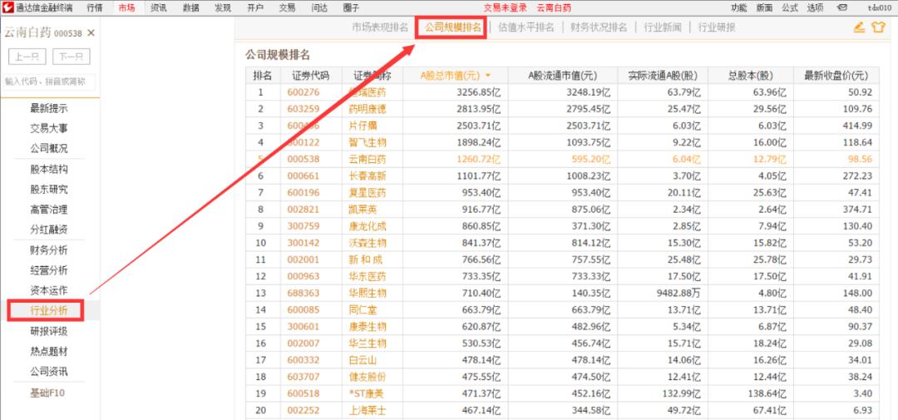
Task: Select 公司概况 in the sidebar
Action: click(49, 148)
